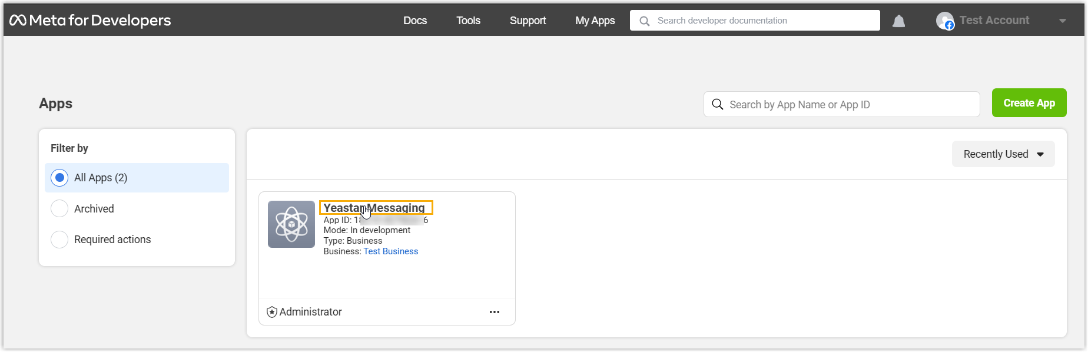Open the Tools menu
The height and width of the screenshot is (352, 1088).
[x=468, y=21]
